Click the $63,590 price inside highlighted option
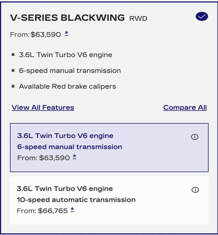 pyautogui.click(x=54, y=158)
